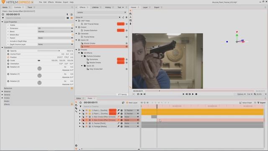The width and height of the screenshot is (268, 151).
Task: Click the Set In point icon
Action: pos(142,94)
